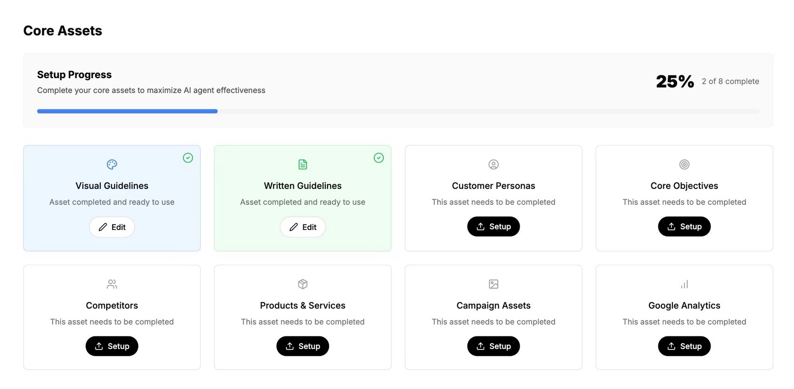Edit the Written Guidelines asset

point(303,227)
